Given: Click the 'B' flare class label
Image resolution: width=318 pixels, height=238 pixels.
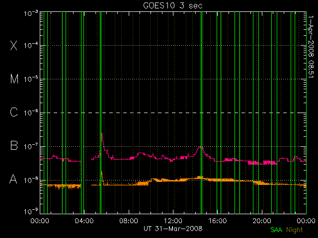Looking at the screenshot, I should (14, 145).
